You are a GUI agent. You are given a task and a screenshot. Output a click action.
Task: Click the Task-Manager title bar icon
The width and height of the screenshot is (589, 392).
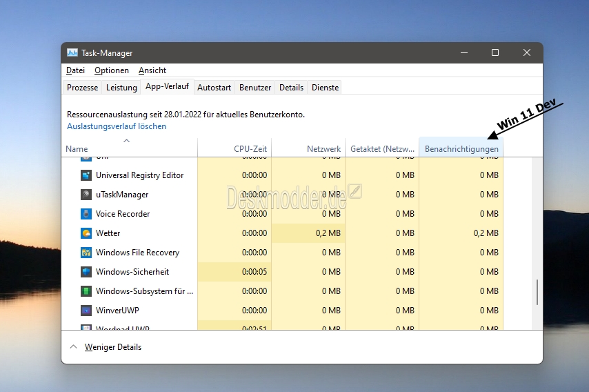[x=72, y=52]
